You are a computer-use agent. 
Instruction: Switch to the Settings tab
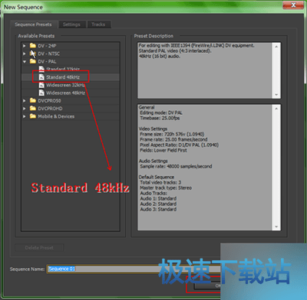click(71, 24)
